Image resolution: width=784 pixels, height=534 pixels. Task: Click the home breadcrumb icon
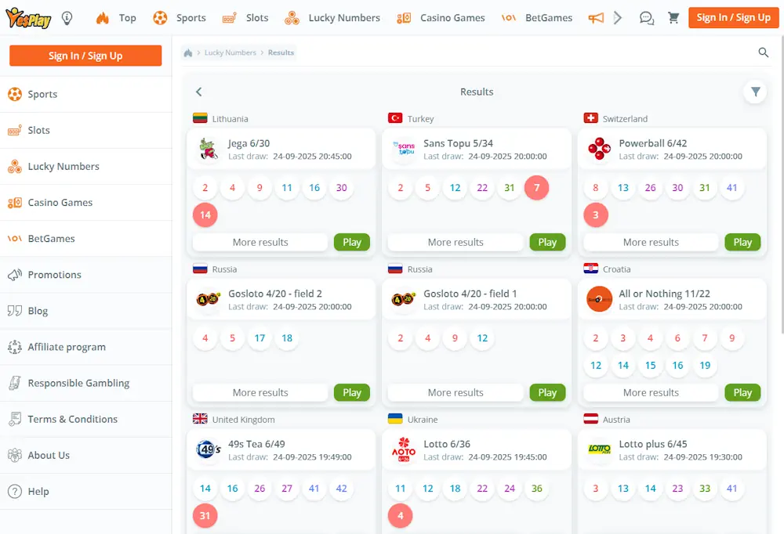(188, 52)
